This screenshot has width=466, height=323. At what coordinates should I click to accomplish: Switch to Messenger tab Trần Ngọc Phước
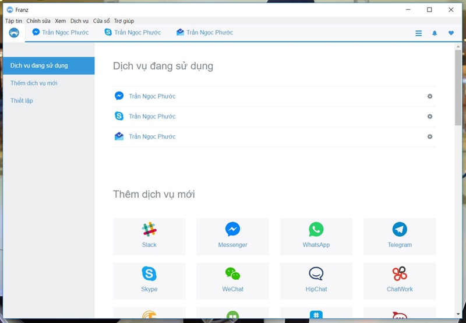pyautogui.click(x=61, y=33)
